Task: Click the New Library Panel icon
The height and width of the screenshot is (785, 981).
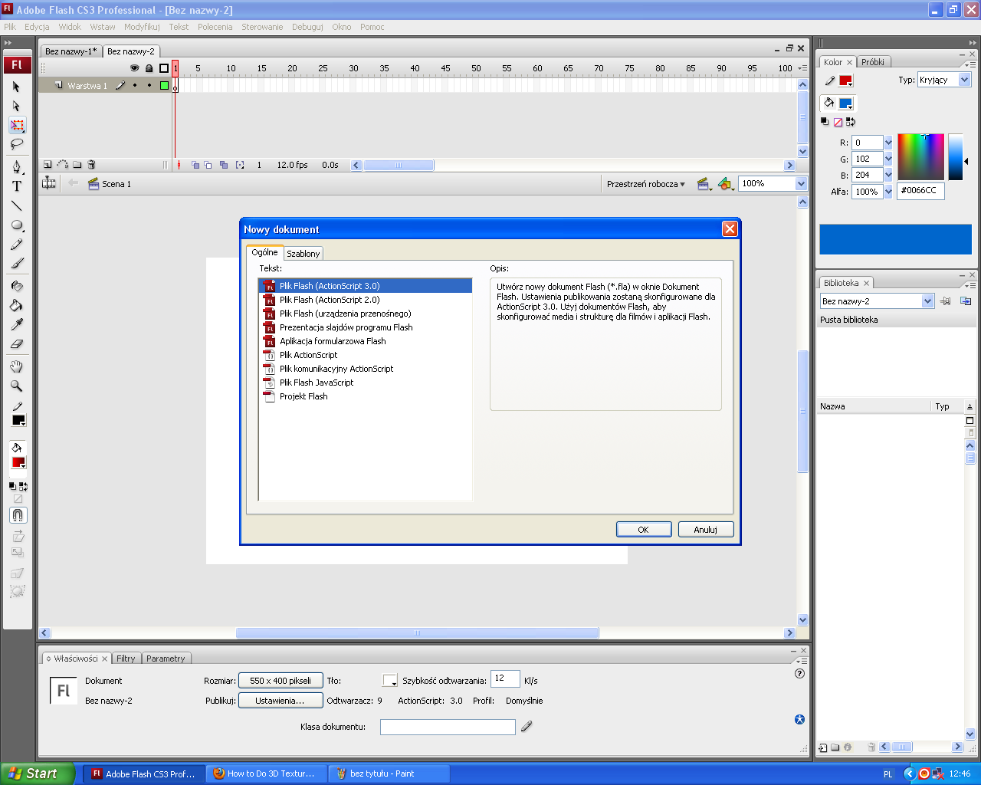Action: click(x=966, y=301)
